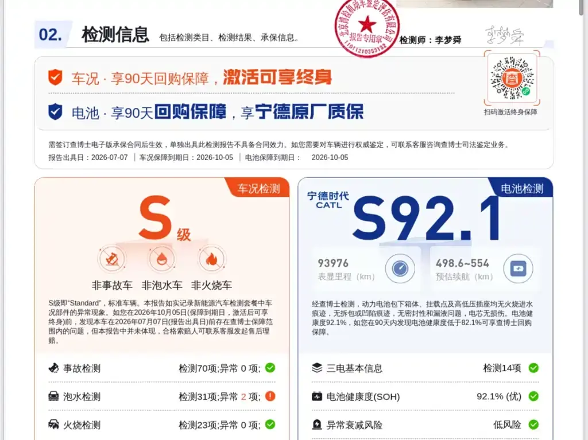588x440 pixels.
Task: Click 检测23项;异常 0 项 result
Action: click(219, 425)
